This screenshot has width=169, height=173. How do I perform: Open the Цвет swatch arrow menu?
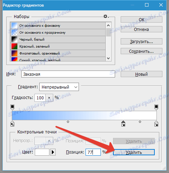[x=53, y=152]
